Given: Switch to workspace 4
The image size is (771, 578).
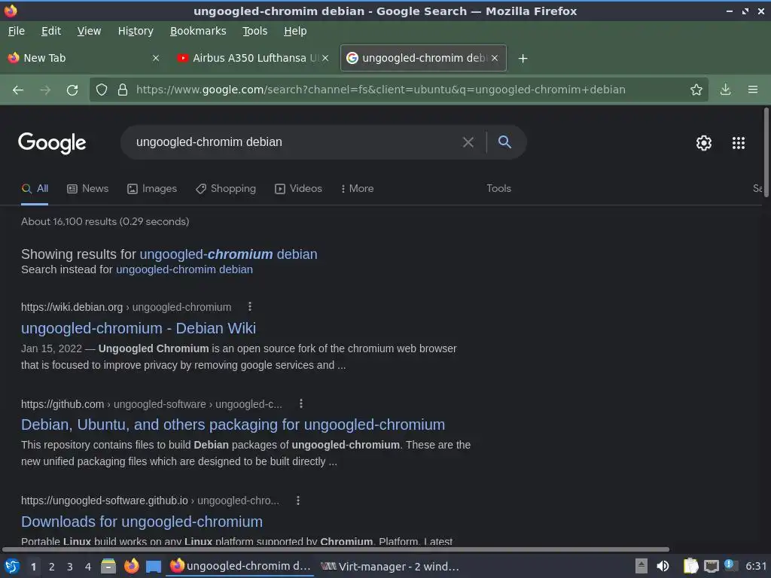Looking at the screenshot, I should (87, 567).
